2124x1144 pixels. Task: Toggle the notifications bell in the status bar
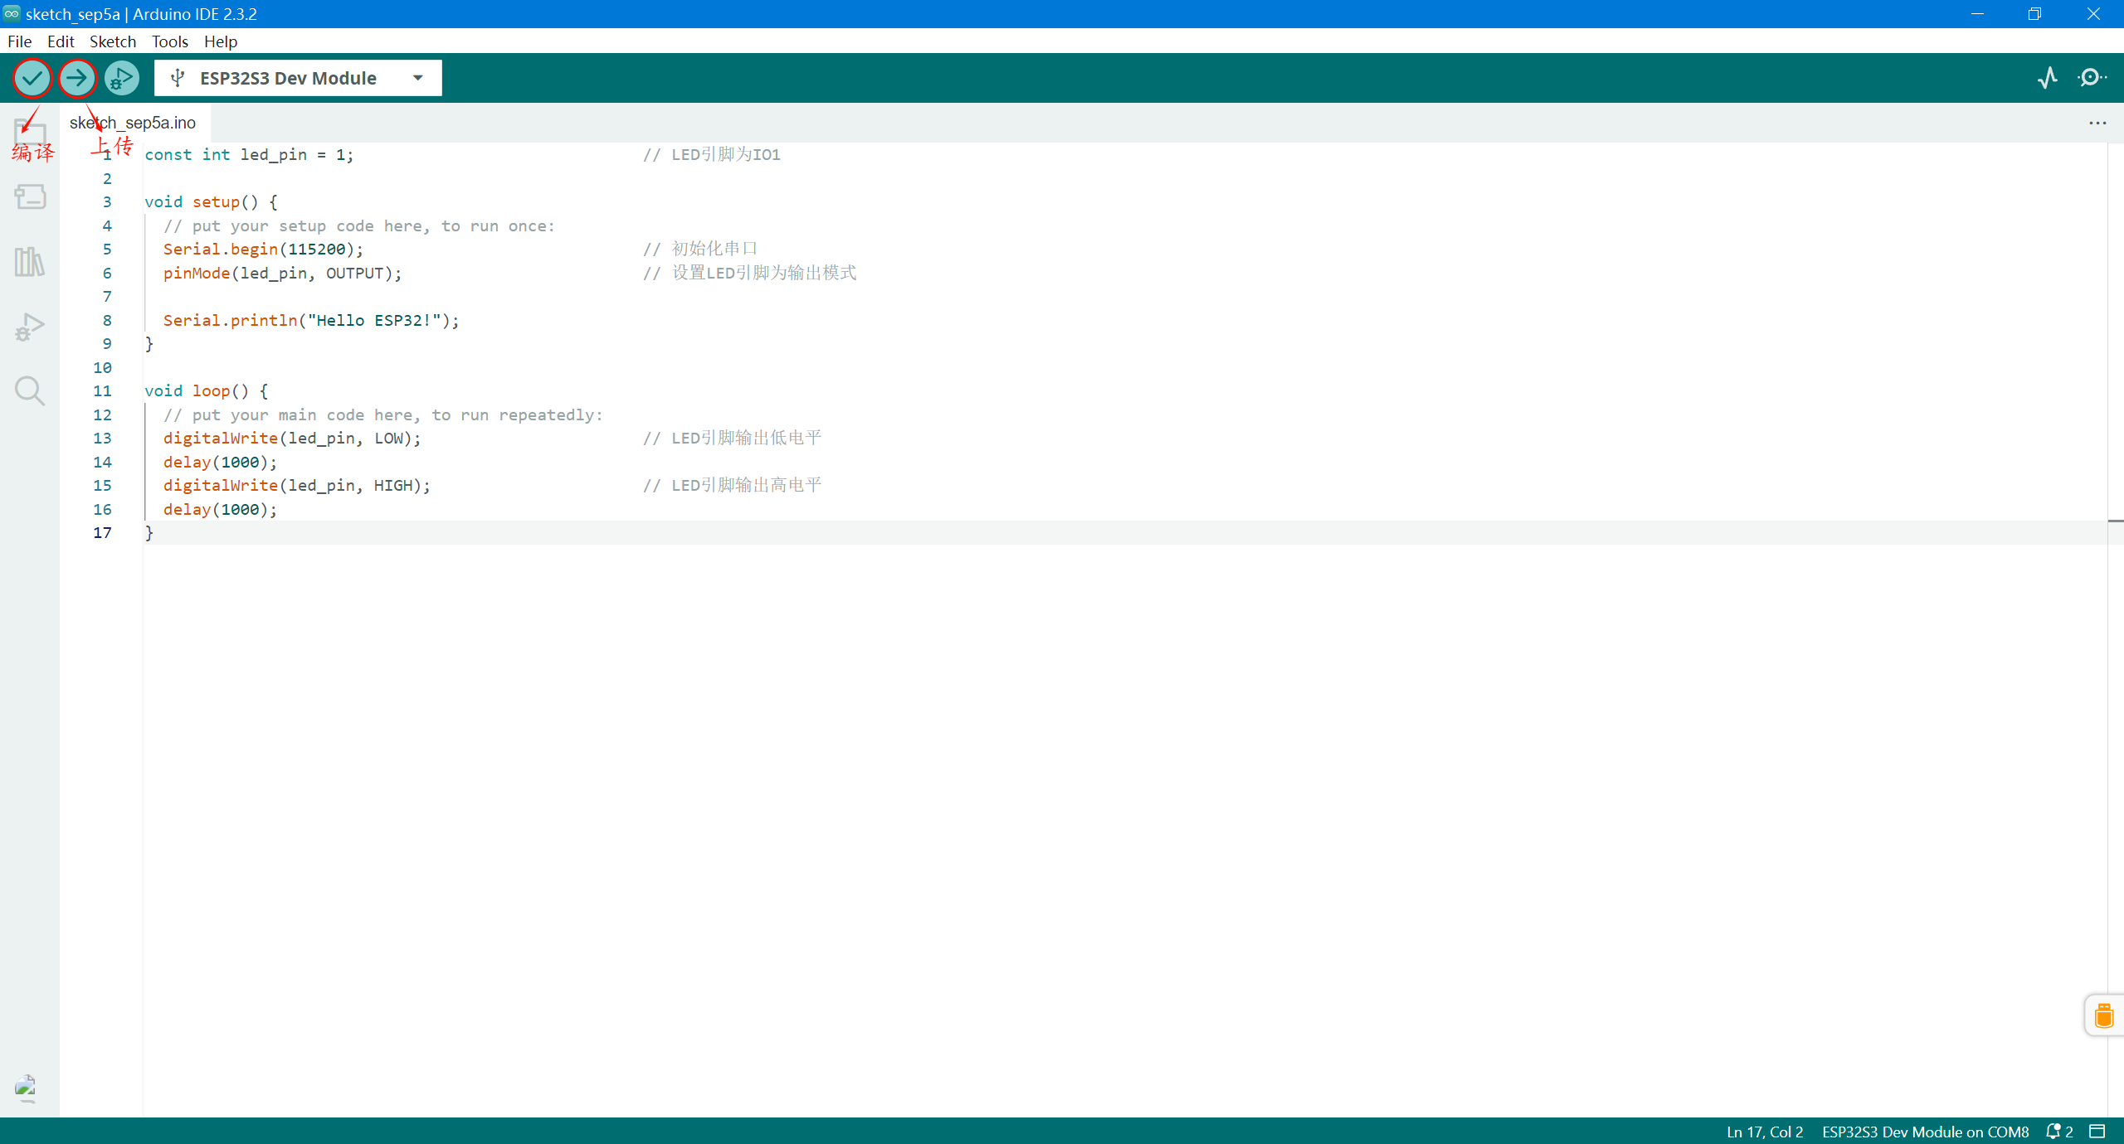tap(2055, 1132)
